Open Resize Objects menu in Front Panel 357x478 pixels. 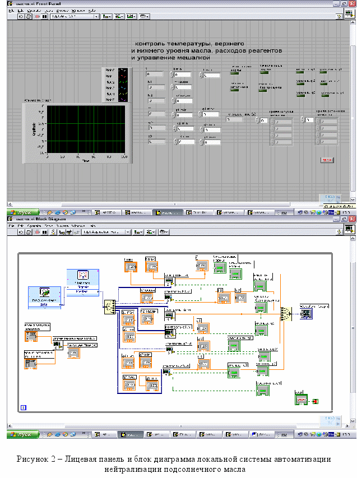[x=131, y=16]
